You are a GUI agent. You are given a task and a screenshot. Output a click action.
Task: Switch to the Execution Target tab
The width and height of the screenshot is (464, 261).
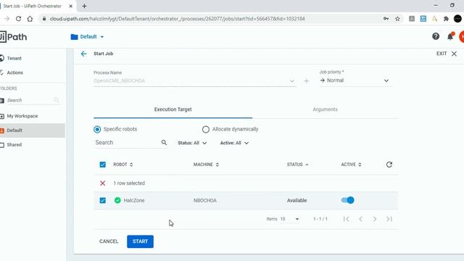coord(173,109)
